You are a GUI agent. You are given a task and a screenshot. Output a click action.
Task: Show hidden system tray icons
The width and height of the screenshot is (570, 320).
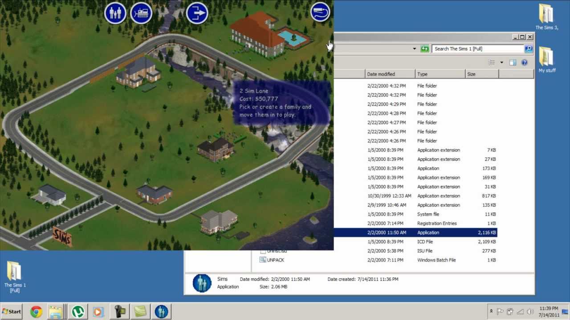pyautogui.click(x=491, y=312)
